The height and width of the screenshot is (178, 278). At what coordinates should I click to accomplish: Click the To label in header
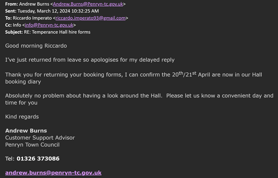tap(9, 18)
